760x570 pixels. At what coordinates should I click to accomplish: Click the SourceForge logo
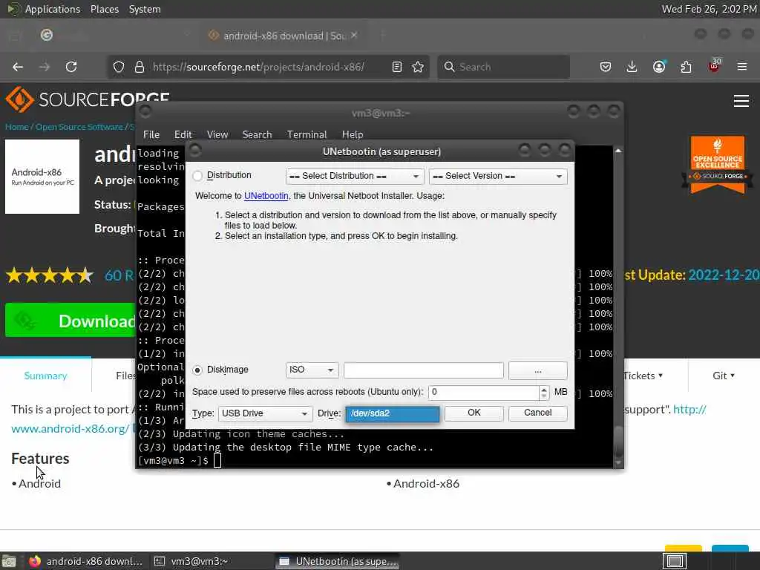pyautogui.click(x=88, y=99)
